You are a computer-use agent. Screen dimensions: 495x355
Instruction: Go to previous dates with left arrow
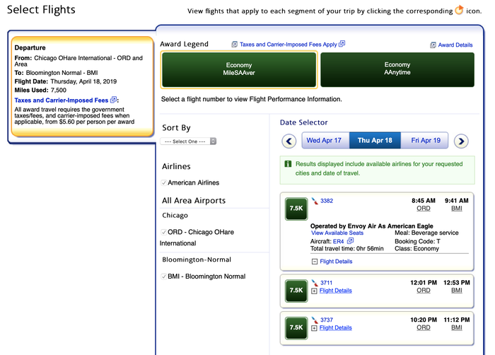click(x=289, y=141)
